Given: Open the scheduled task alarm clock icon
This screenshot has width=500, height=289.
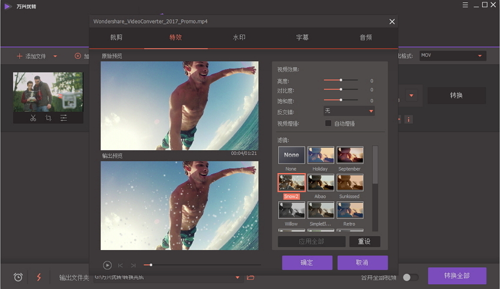Looking at the screenshot, I should pyautogui.click(x=18, y=277).
